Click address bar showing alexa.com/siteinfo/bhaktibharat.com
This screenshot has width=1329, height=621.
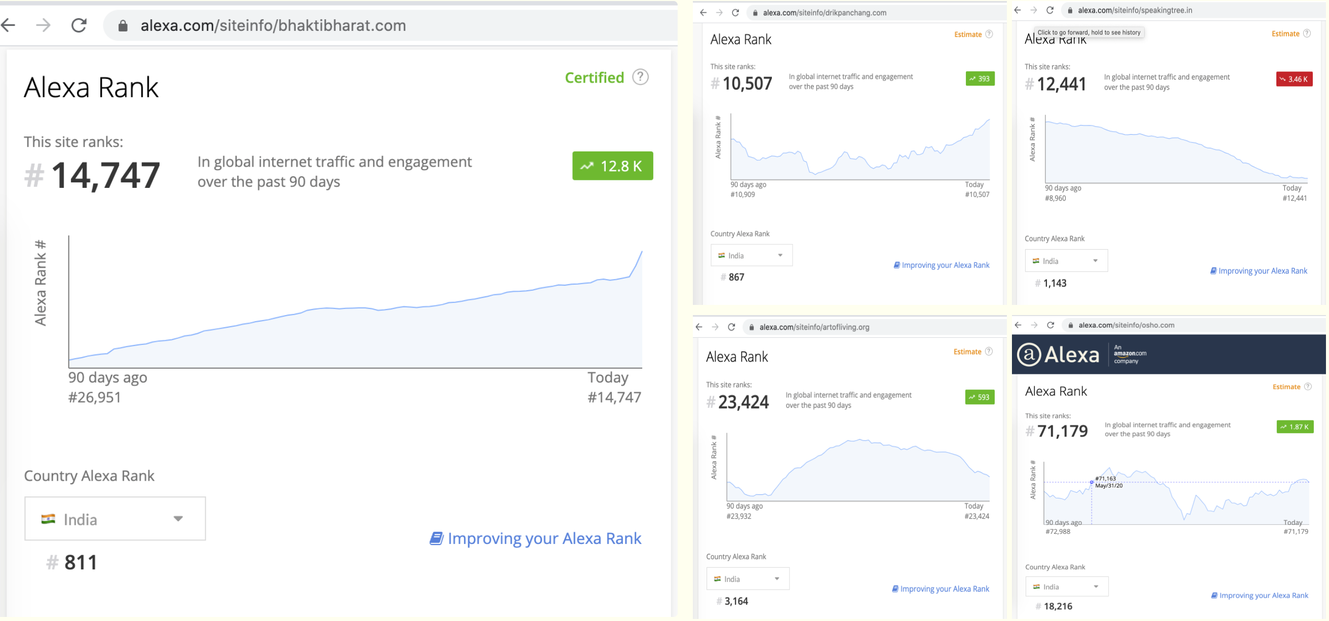click(390, 25)
